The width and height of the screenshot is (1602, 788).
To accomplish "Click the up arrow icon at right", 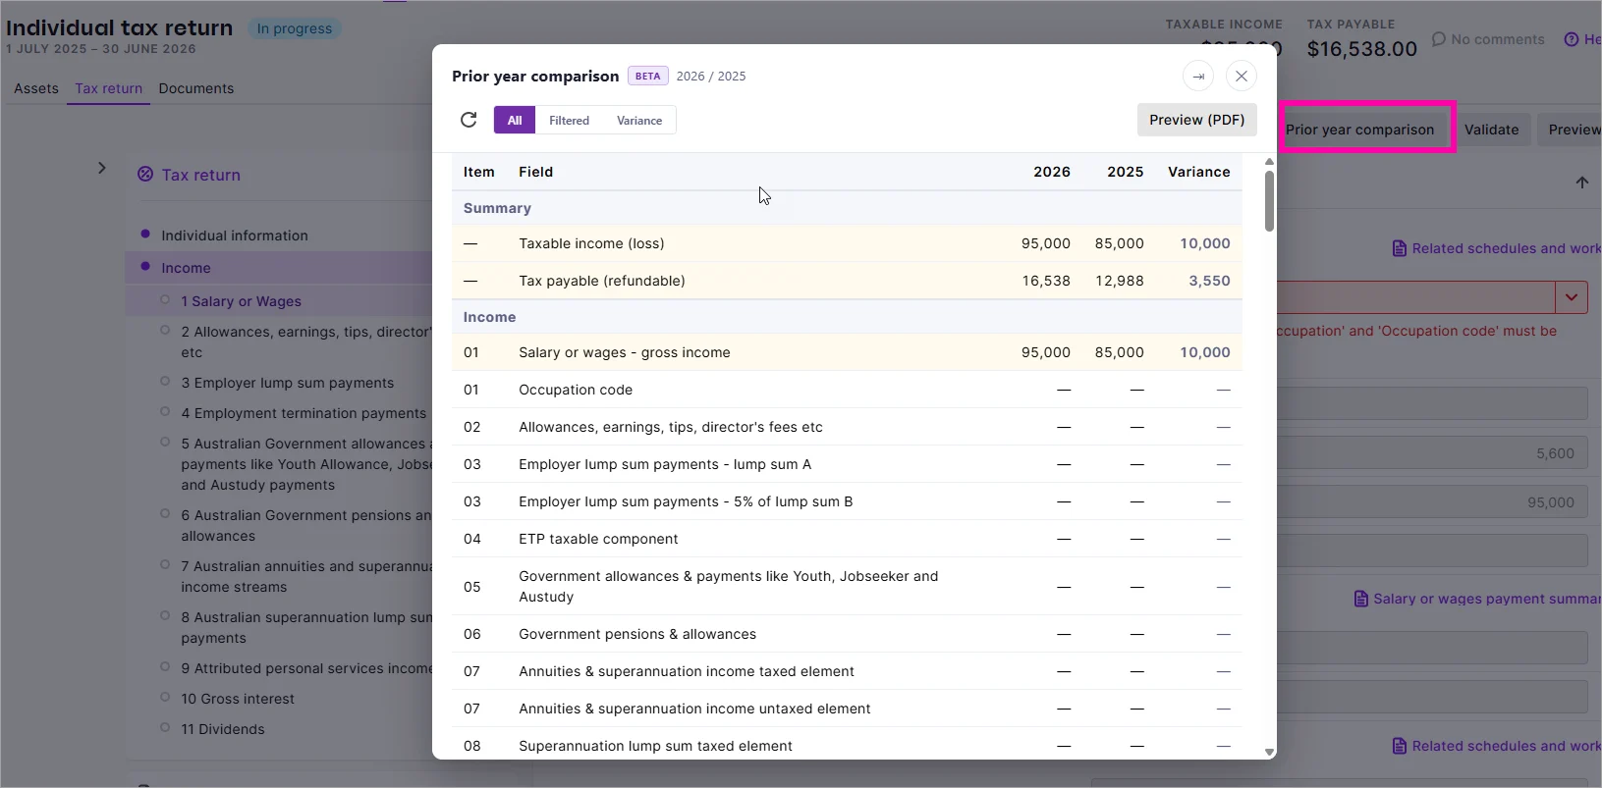I will (x=1582, y=183).
